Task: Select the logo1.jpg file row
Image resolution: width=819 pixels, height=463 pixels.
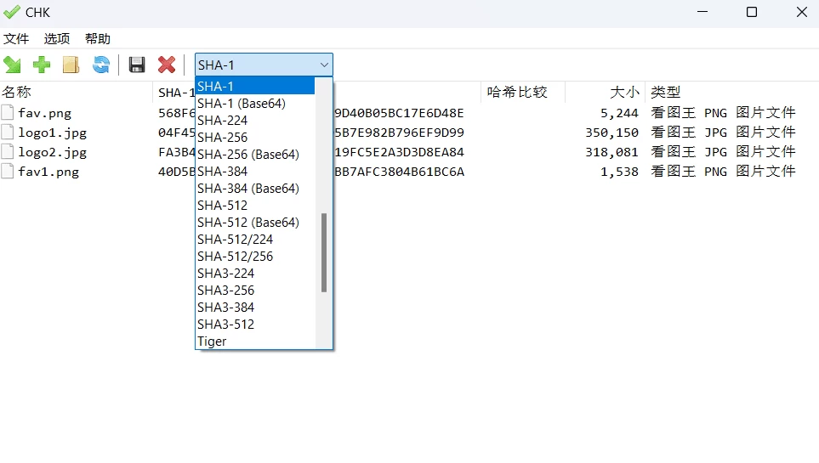Action: (x=52, y=133)
